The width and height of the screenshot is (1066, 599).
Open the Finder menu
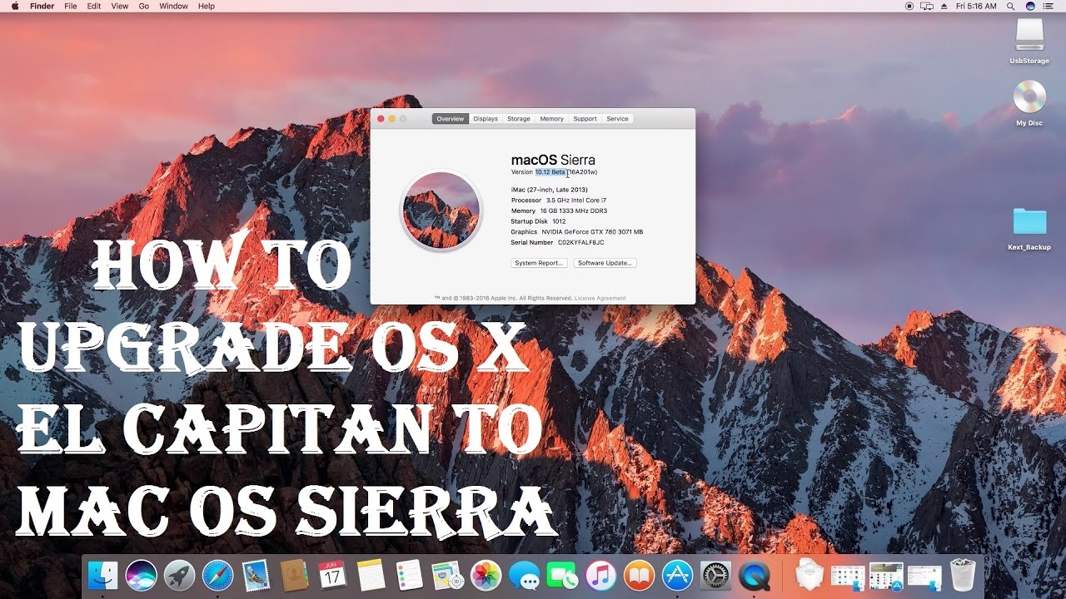tap(42, 6)
